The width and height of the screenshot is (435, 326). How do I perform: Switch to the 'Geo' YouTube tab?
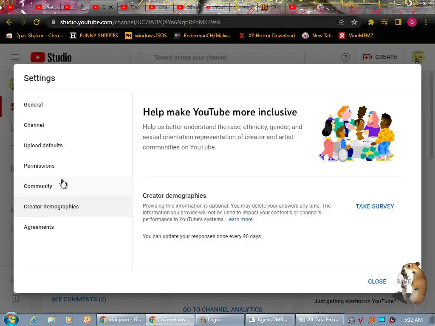point(131,7)
